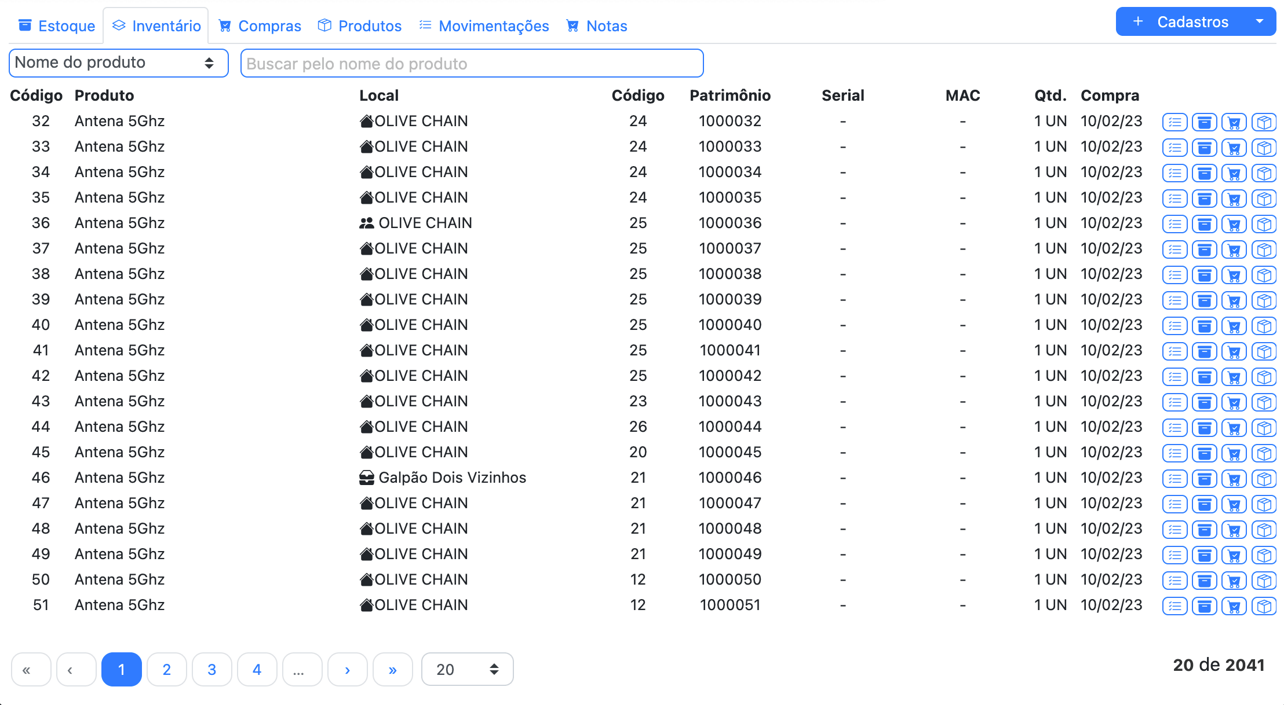Go to page 3 of results
This screenshot has height=705, width=1284.
coord(212,669)
